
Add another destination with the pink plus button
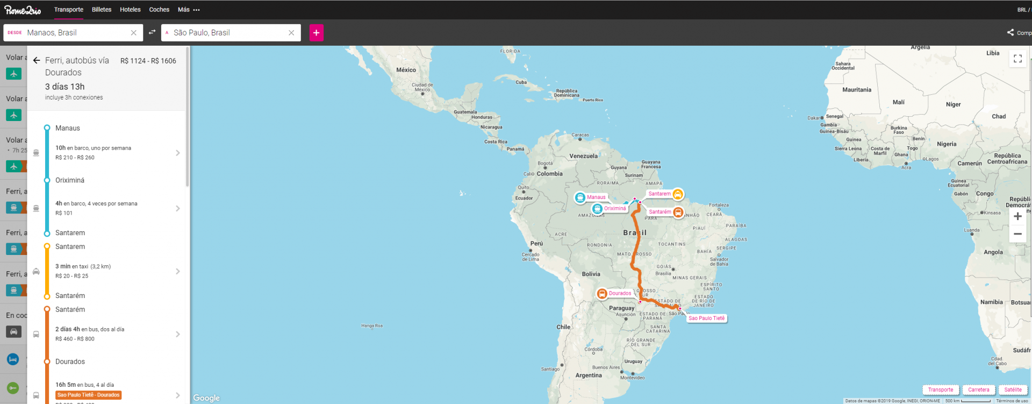[317, 33]
